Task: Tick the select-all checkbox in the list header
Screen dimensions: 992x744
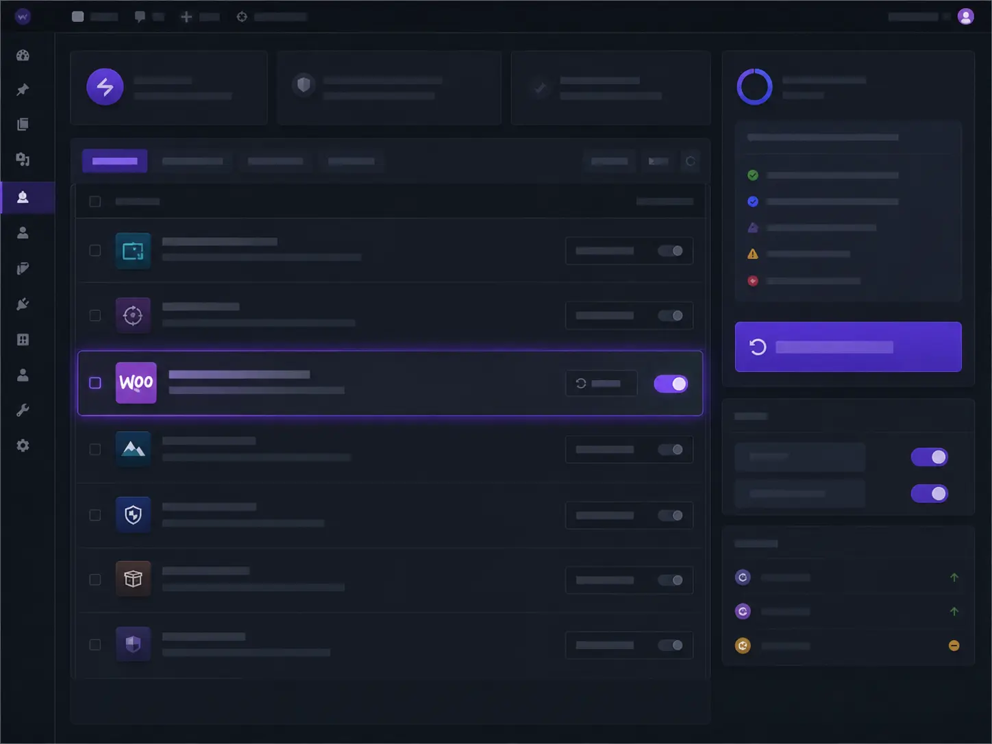Action: pyautogui.click(x=95, y=201)
